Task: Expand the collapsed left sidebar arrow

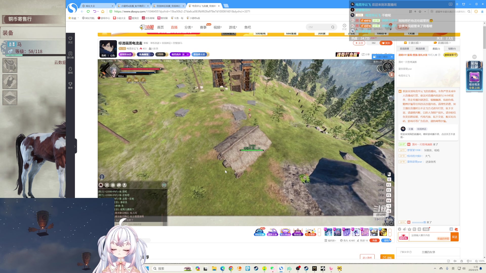Action: [x=75, y=146]
